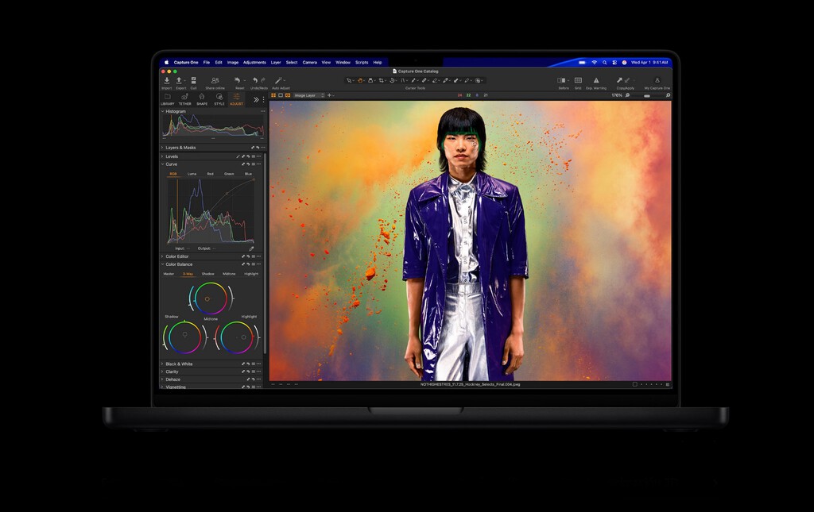Open the Image Layer dropdown
The height and width of the screenshot is (512, 814).
308,95
